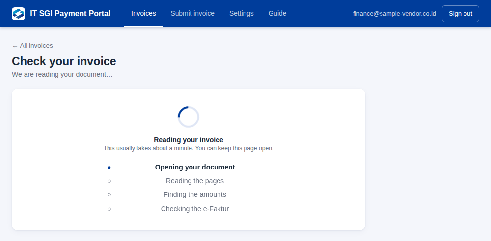Click the empty bullet beside Checking the e-Faktur
Image resolution: width=491 pixels, height=241 pixels.
(109, 209)
